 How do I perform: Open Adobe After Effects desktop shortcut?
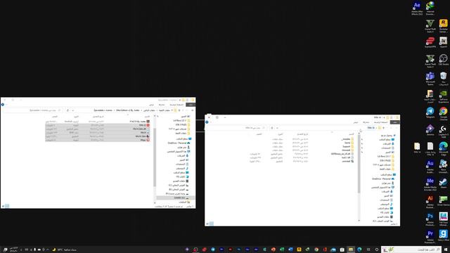417,8
